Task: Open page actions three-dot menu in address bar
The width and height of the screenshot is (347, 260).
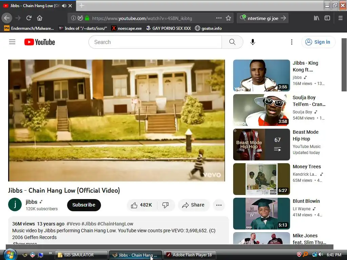Action: point(219,18)
